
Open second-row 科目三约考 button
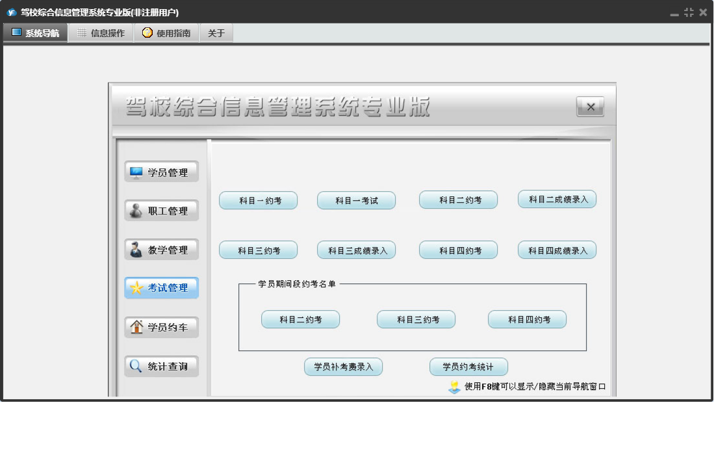(x=258, y=250)
